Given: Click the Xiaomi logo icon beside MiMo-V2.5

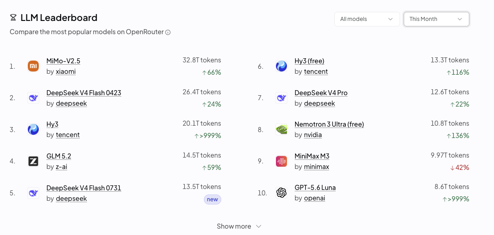Looking at the screenshot, I should (33, 66).
